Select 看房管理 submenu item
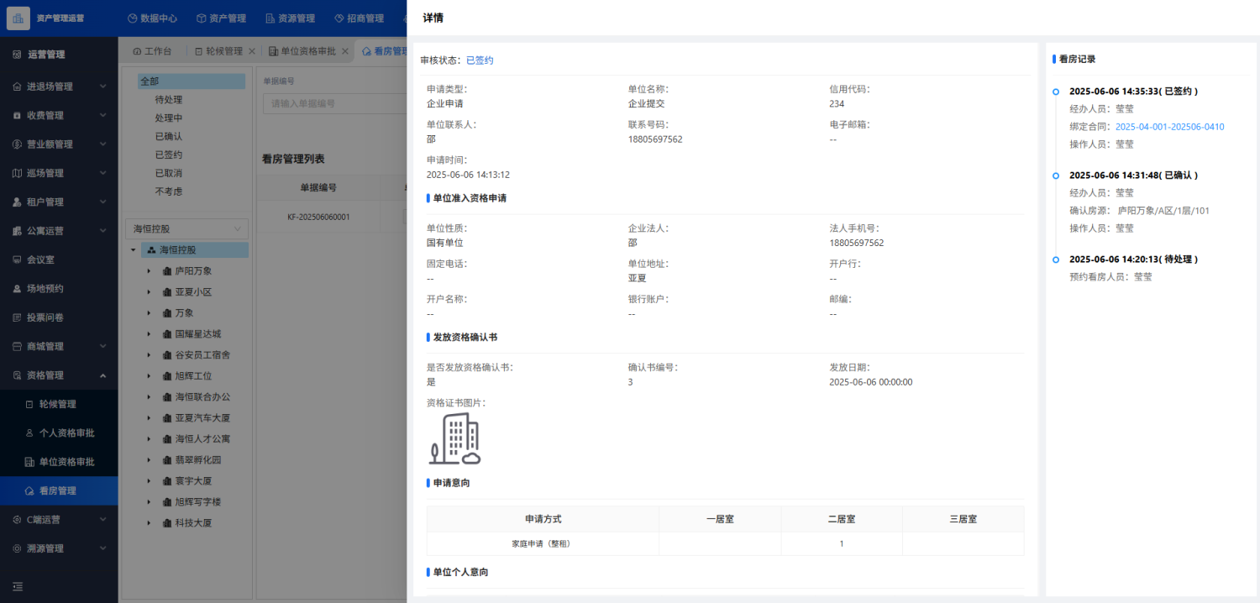The width and height of the screenshot is (1260, 603). tap(59, 490)
